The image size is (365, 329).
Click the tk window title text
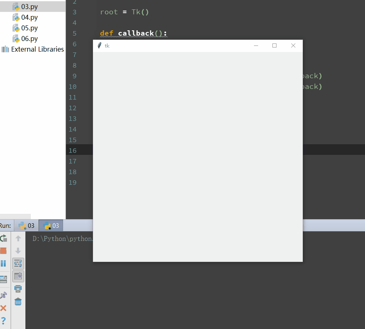click(107, 46)
